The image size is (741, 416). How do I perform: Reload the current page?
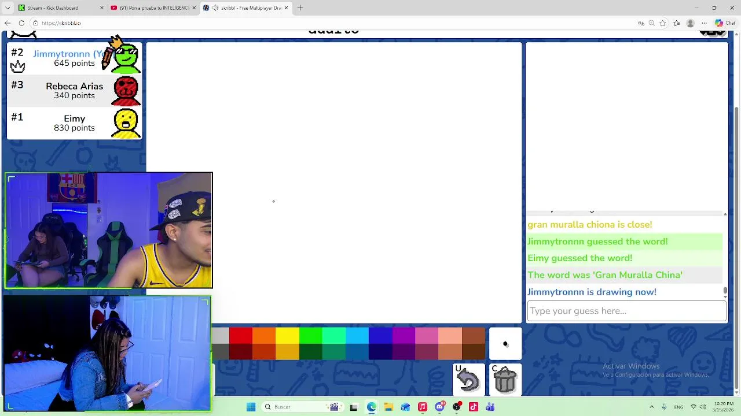click(21, 23)
